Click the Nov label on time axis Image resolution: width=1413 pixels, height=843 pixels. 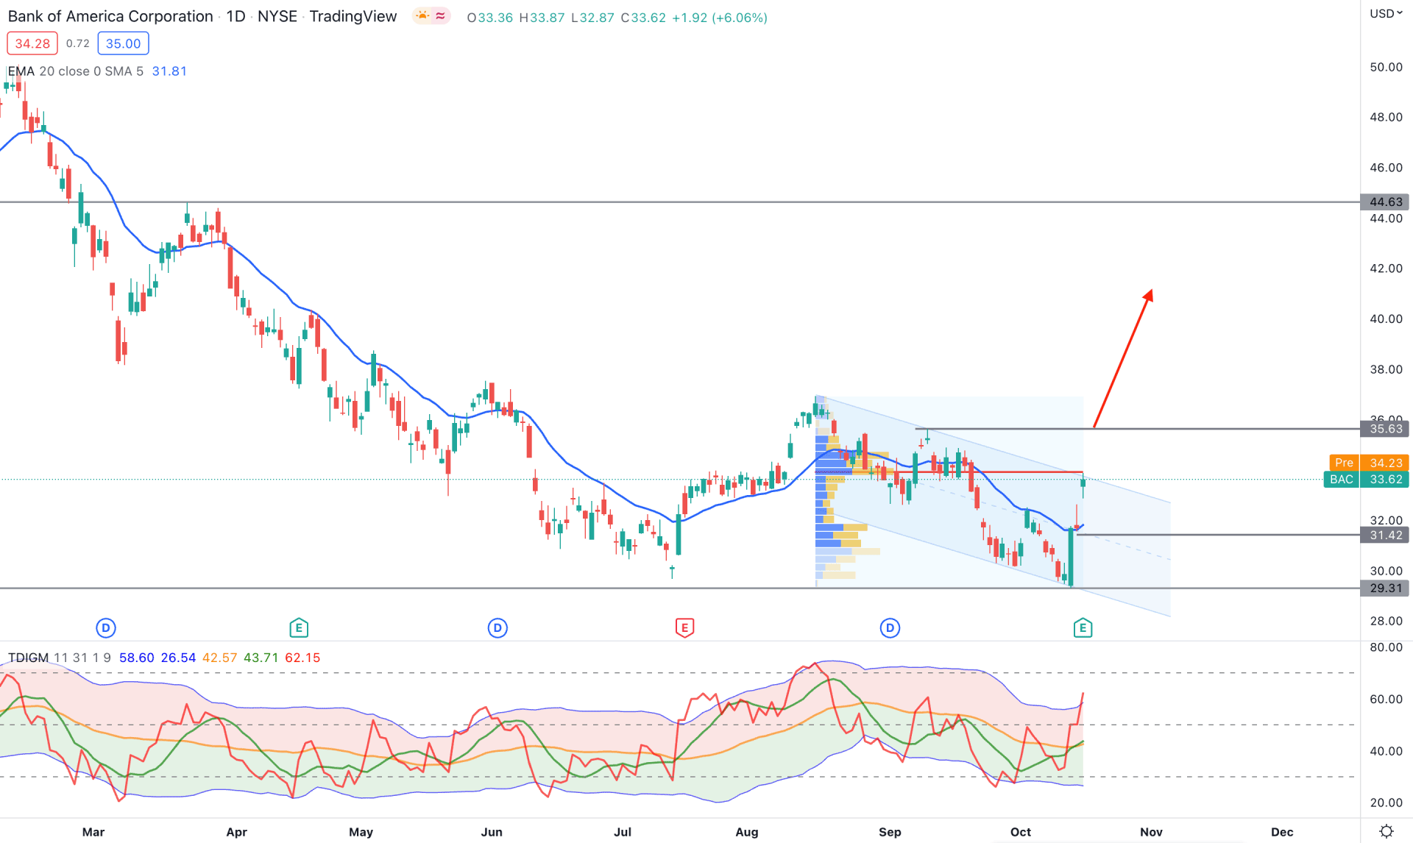pos(1151,832)
